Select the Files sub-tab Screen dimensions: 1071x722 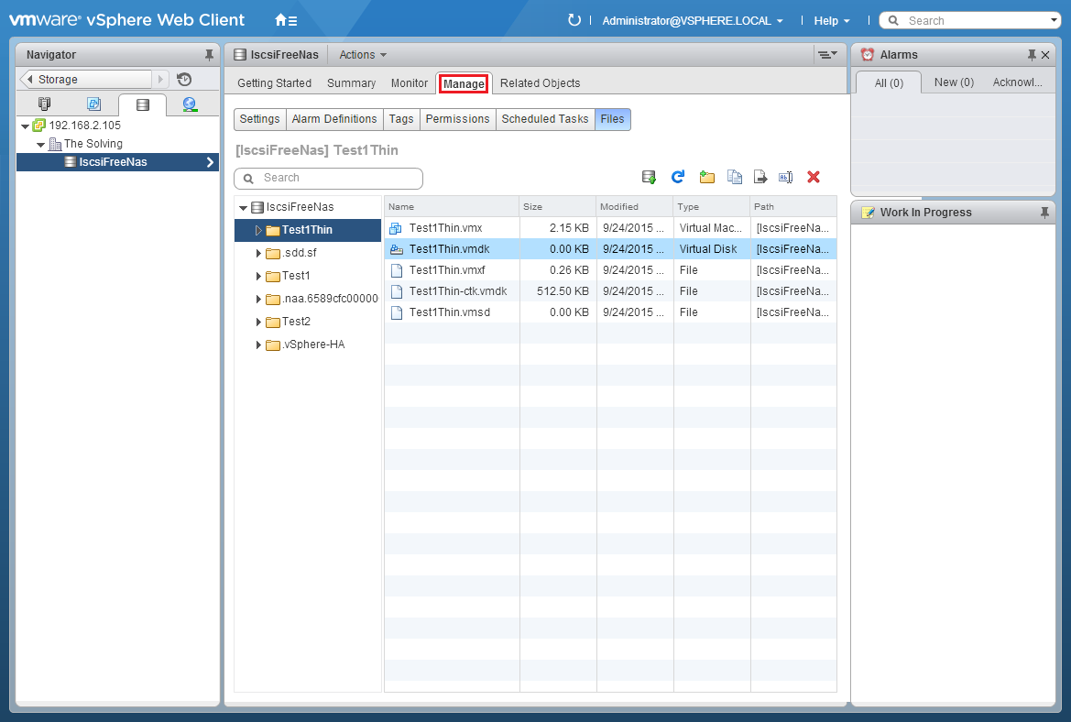point(612,119)
